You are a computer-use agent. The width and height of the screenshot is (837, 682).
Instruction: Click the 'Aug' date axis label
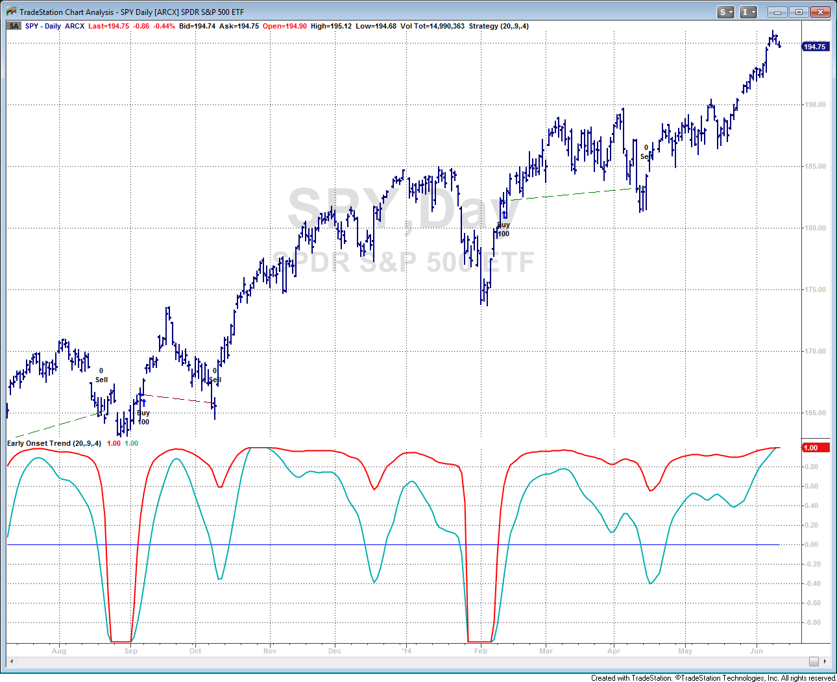59,651
